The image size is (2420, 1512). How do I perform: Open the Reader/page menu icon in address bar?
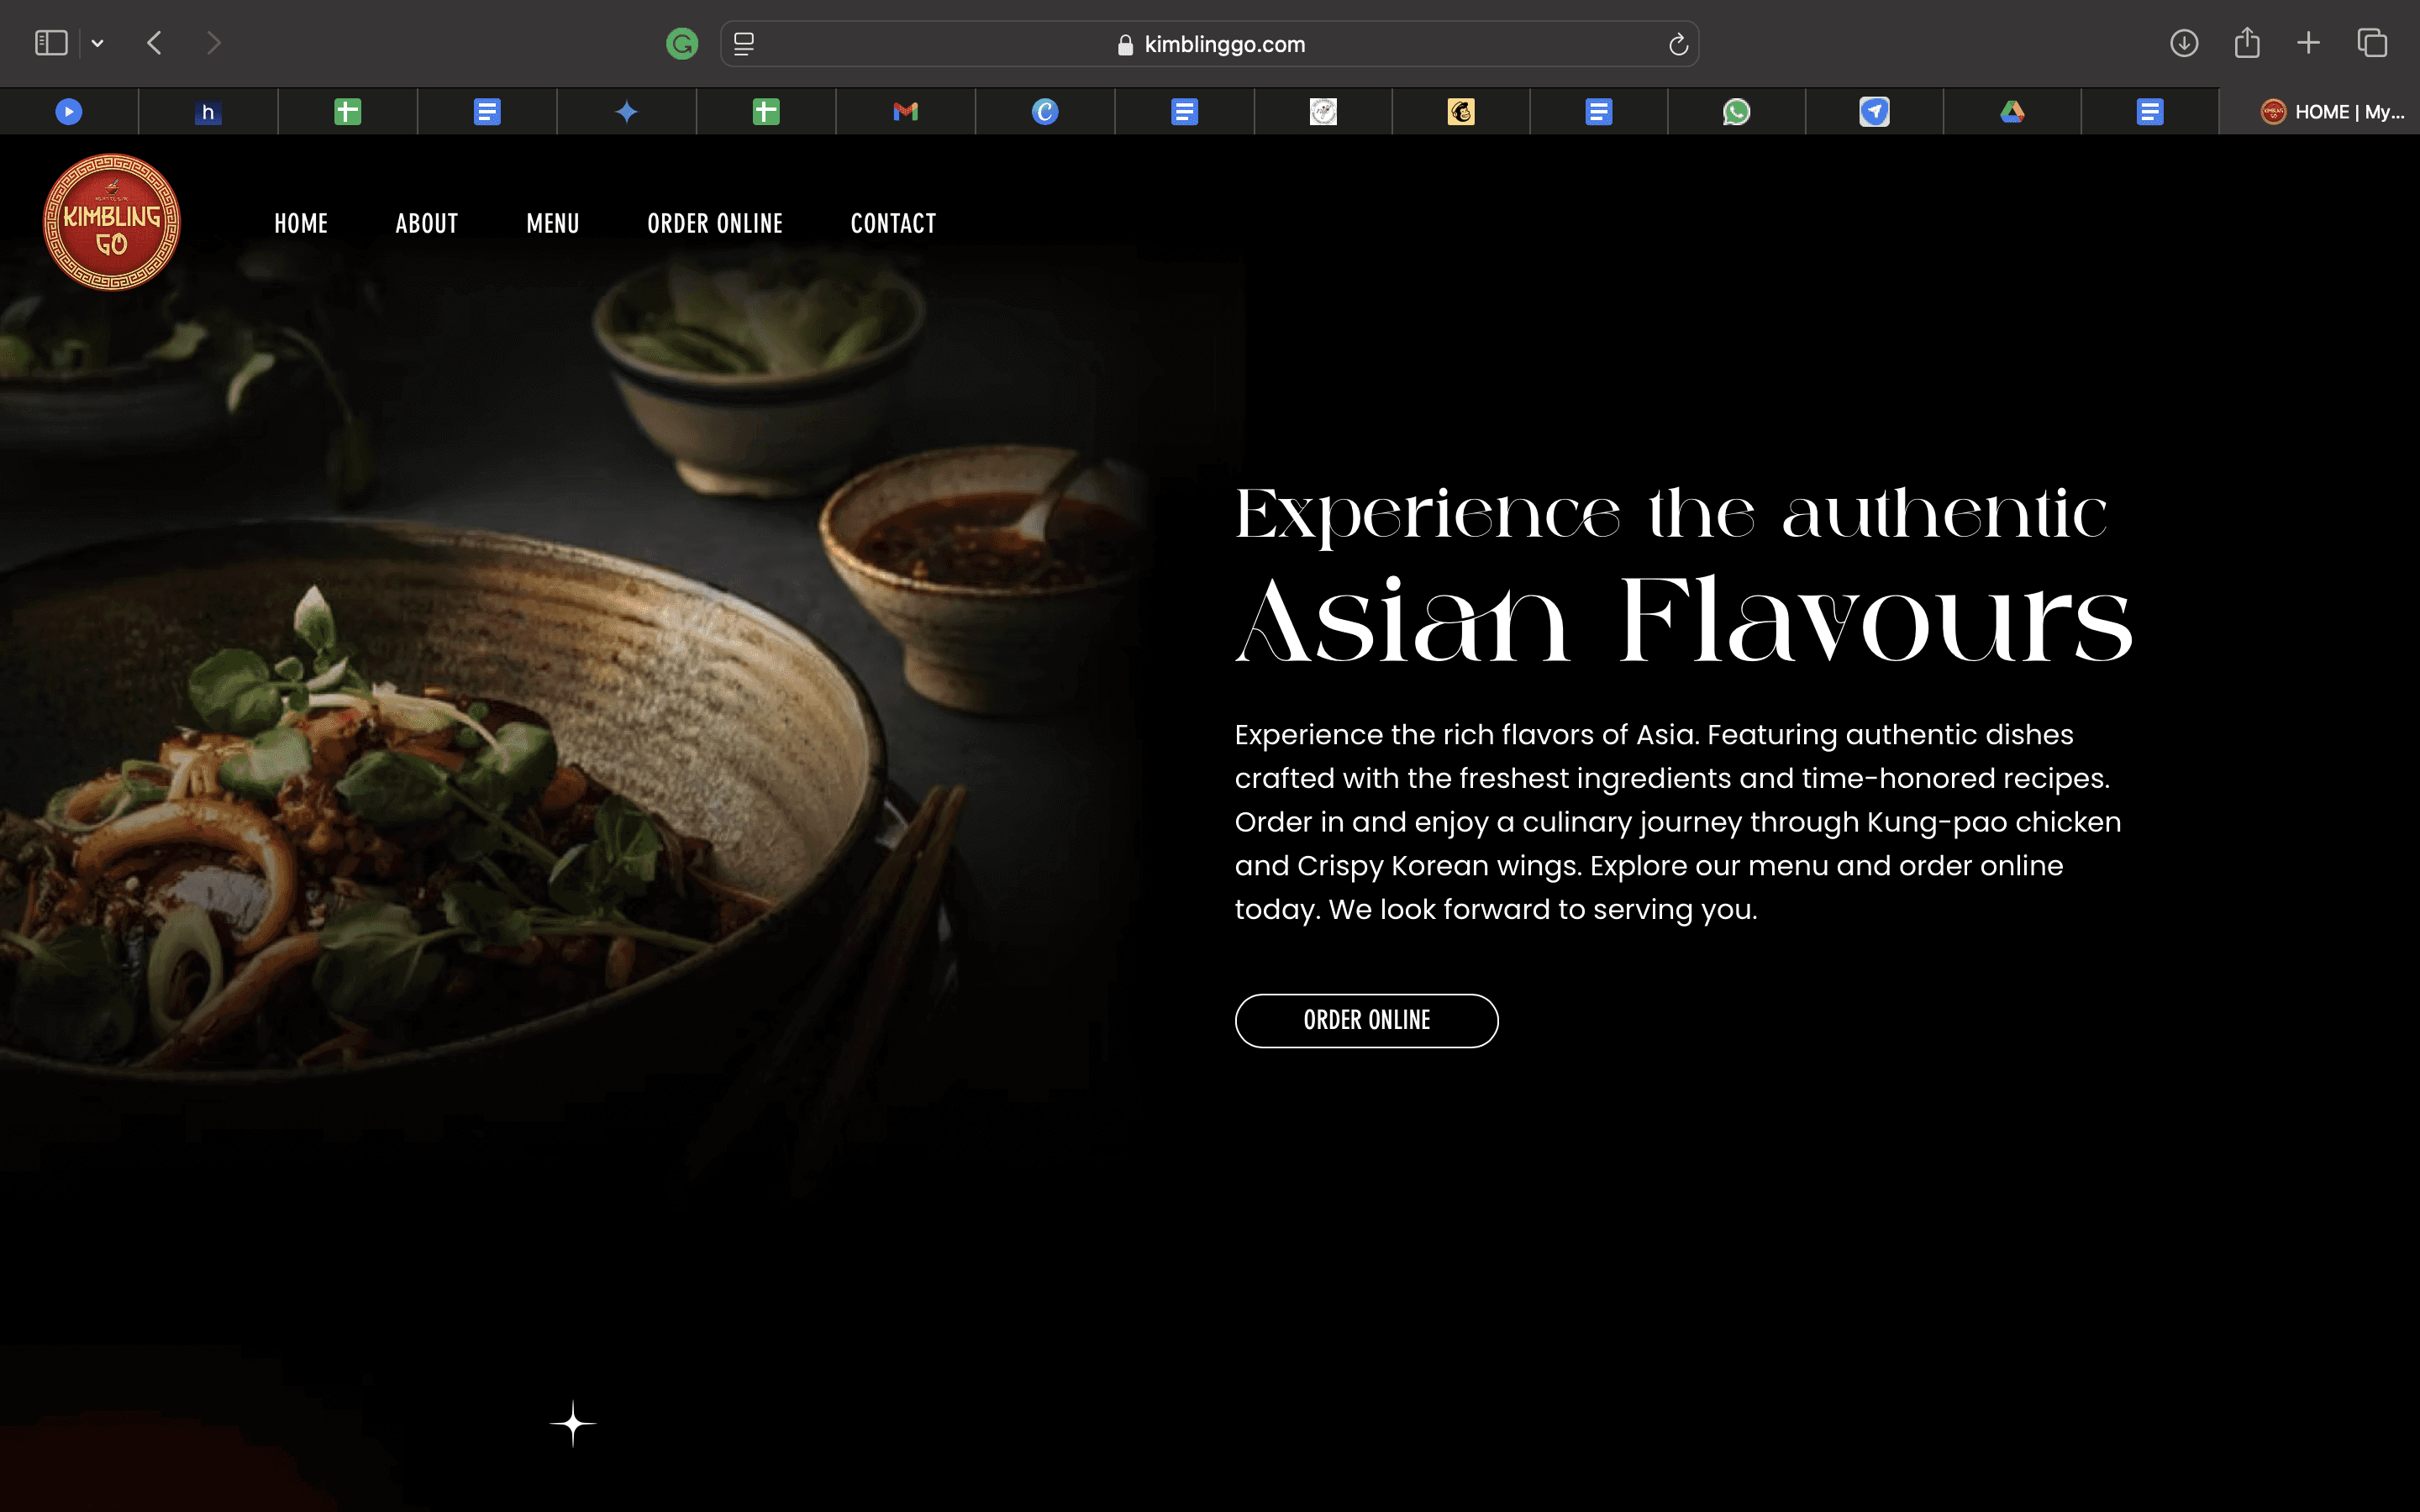(x=744, y=44)
